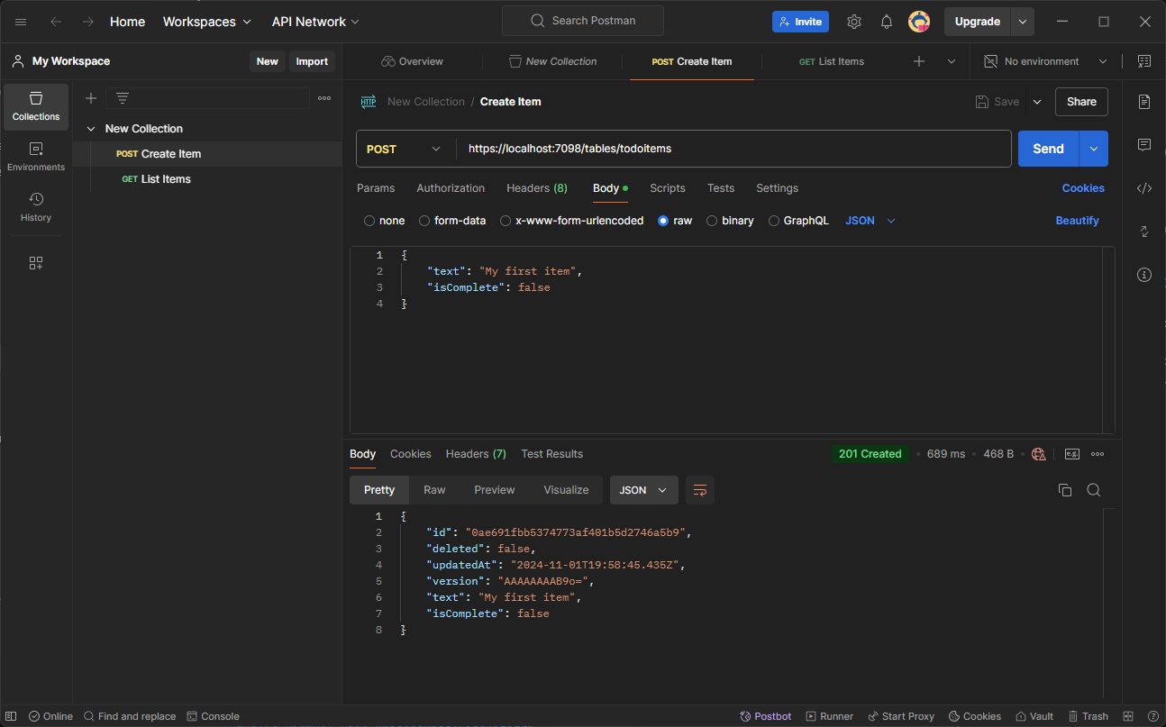Click the Invite button
The image size is (1166, 727).
click(x=800, y=22)
